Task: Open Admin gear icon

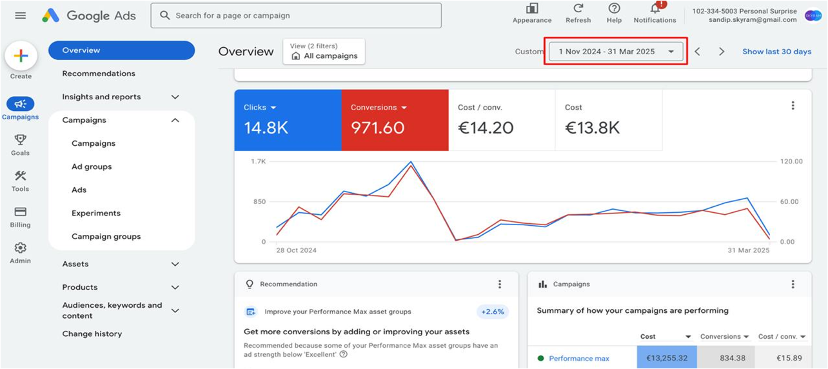Action: [x=20, y=248]
